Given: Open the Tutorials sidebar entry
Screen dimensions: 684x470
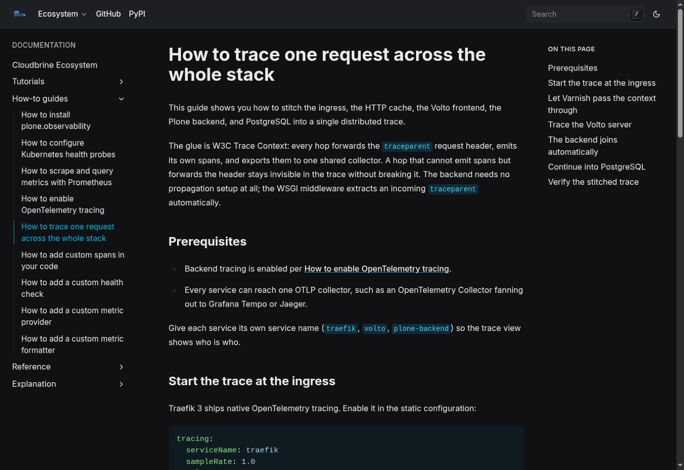Looking at the screenshot, I should [x=28, y=81].
